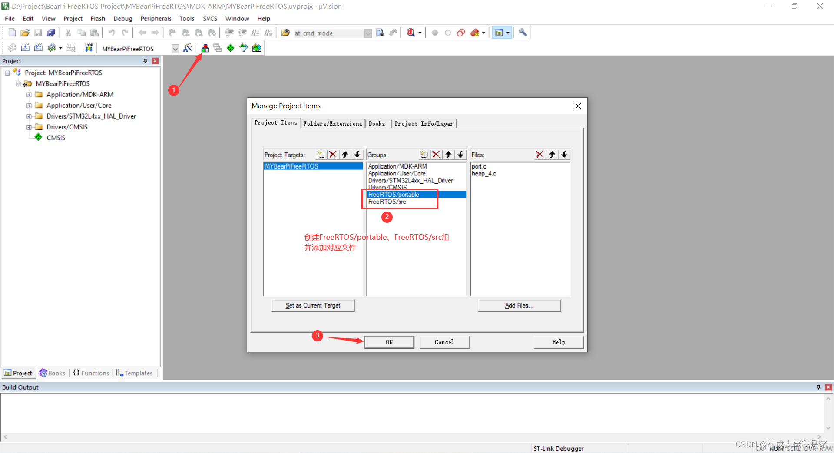Viewport: 834px width, 453px height.
Task: Collapse Project: MYBearPiFreeRTOS tree root
Action: 7,73
